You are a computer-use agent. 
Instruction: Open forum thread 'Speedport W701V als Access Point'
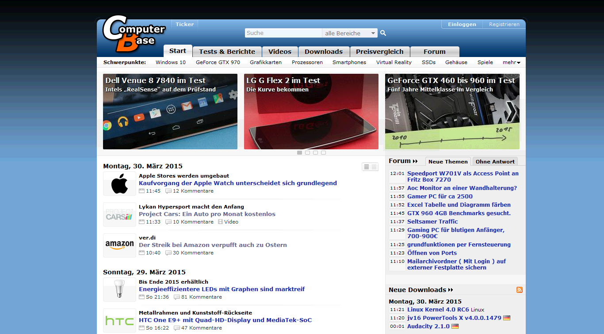(463, 177)
